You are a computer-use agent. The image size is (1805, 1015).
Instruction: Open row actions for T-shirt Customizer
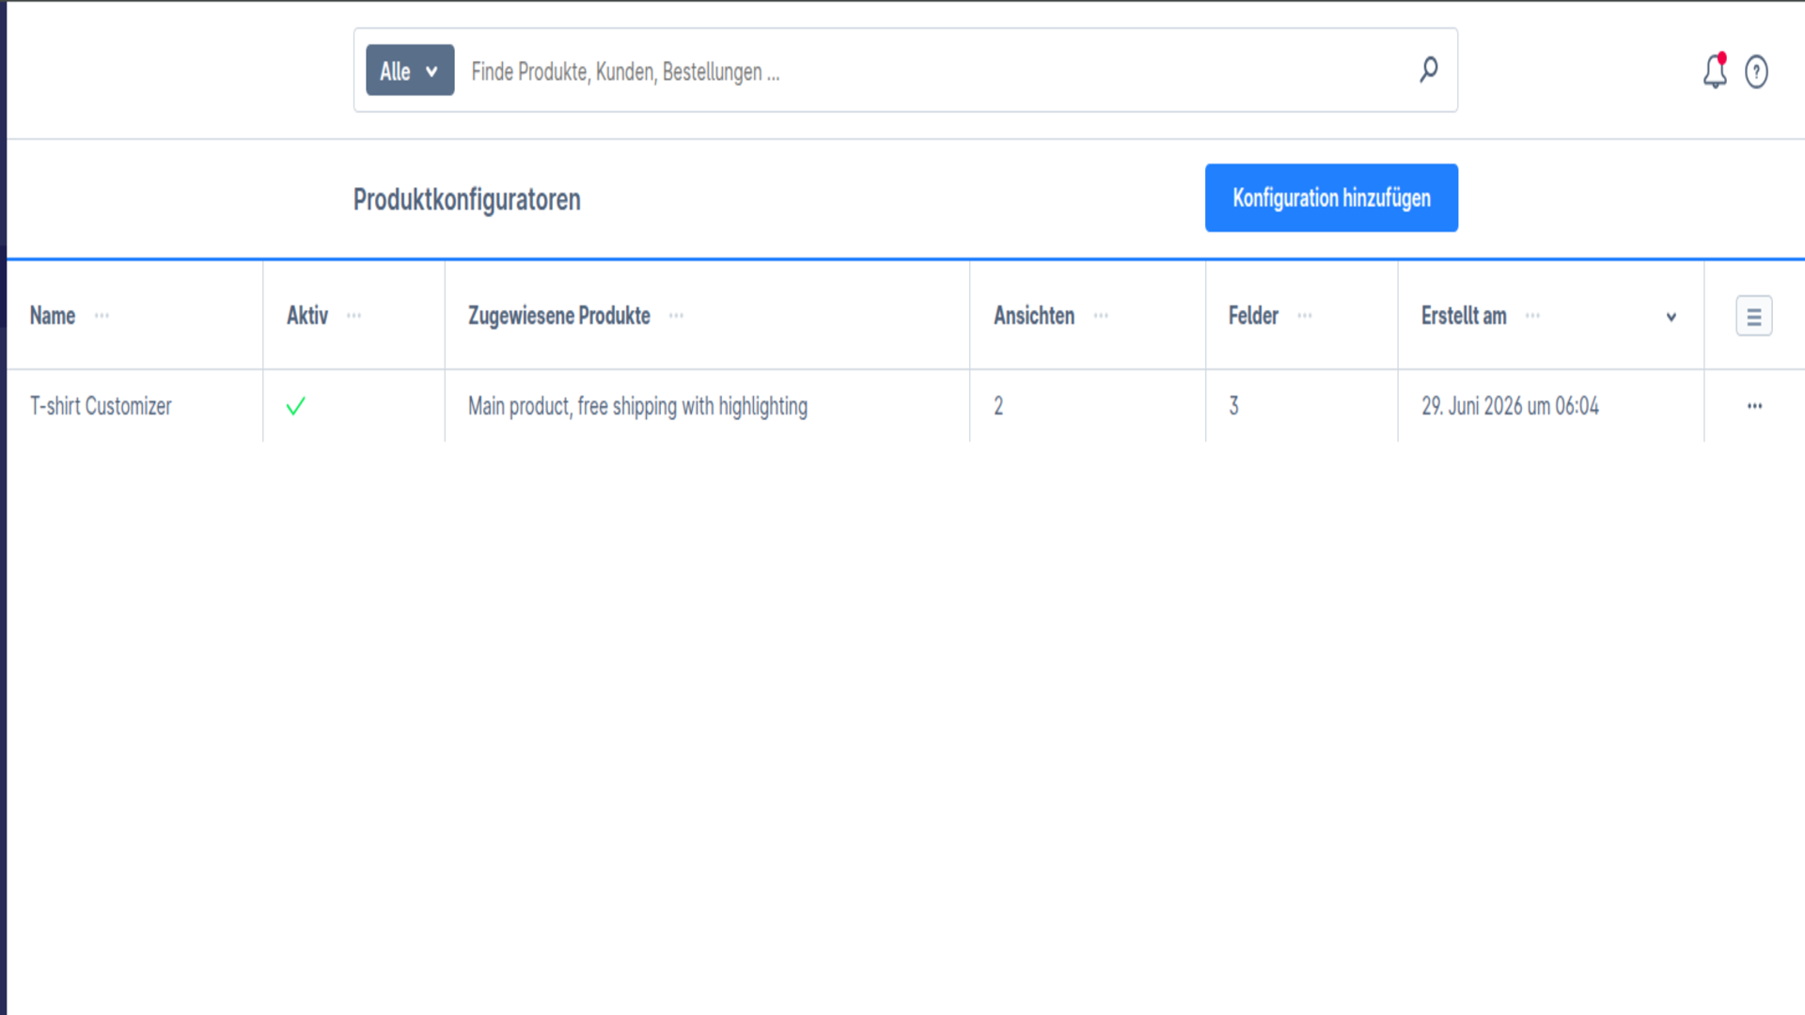click(1754, 406)
